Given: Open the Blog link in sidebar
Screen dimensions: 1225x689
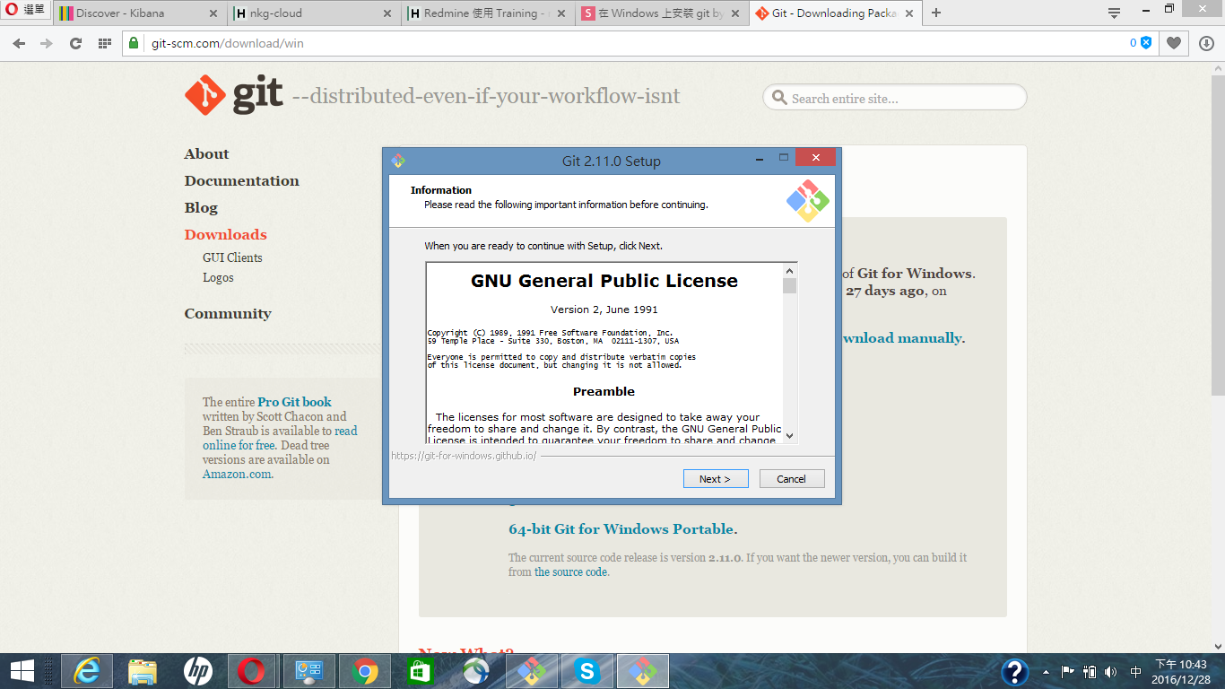Looking at the screenshot, I should click(201, 207).
